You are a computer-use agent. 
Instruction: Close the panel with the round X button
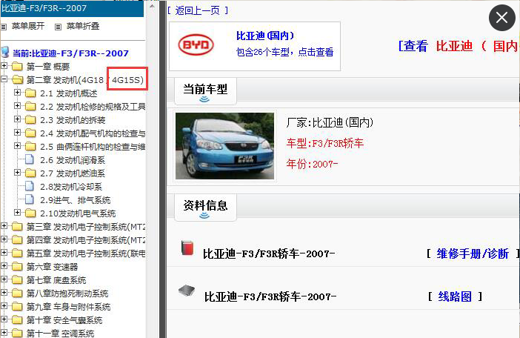point(501,18)
